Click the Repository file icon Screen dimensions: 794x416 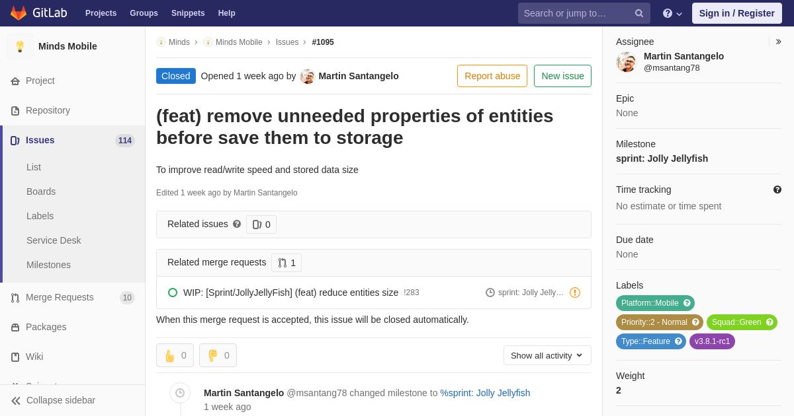15,111
